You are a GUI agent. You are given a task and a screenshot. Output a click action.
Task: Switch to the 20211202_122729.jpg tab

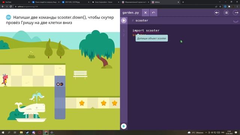click(75, 2)
